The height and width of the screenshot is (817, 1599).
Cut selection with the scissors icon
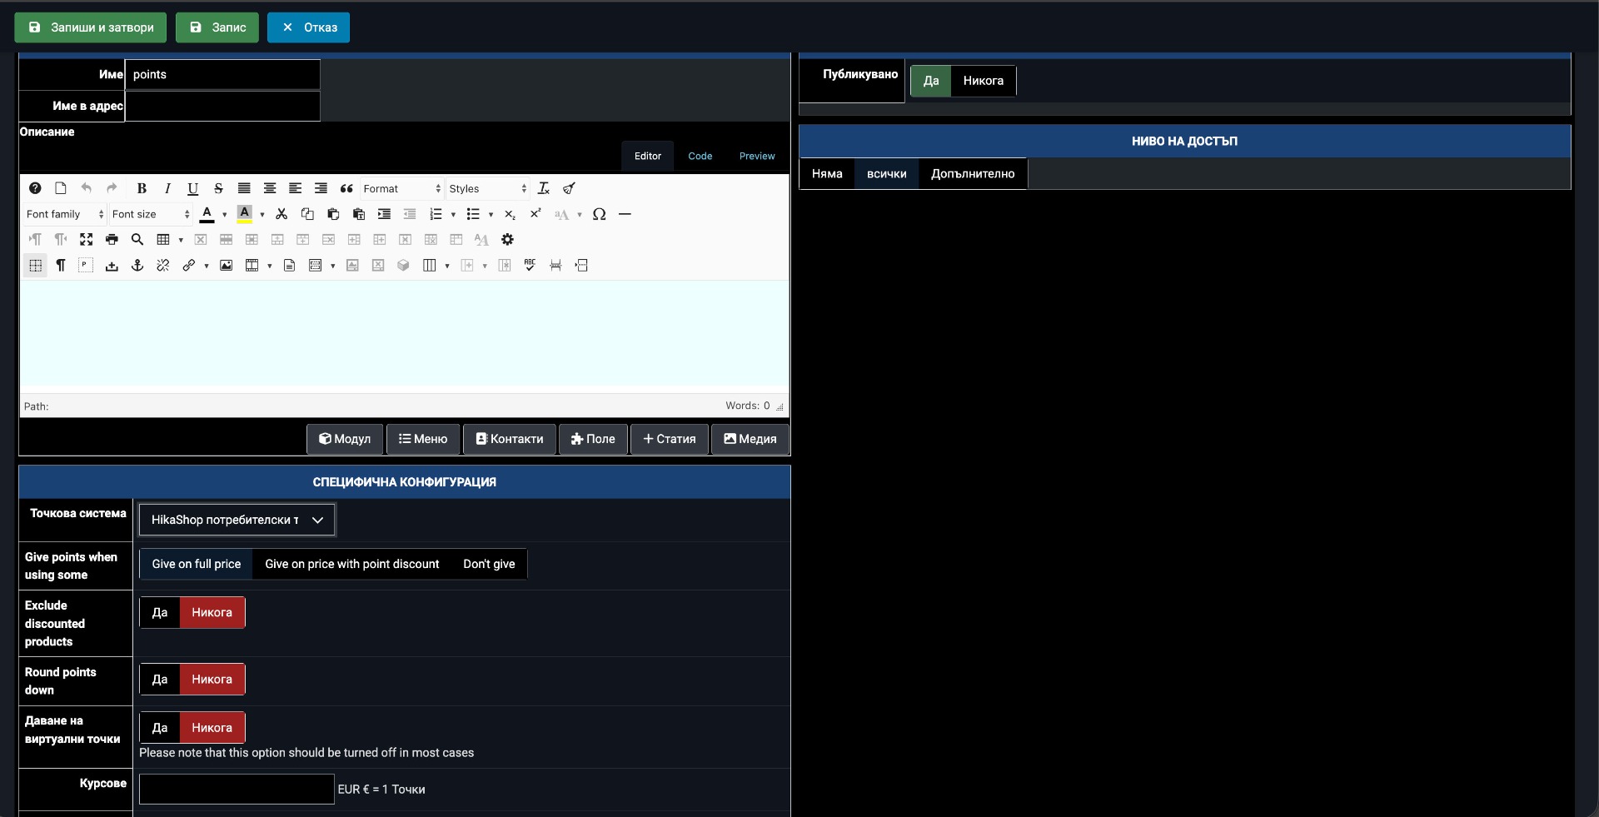pos(281,214)
